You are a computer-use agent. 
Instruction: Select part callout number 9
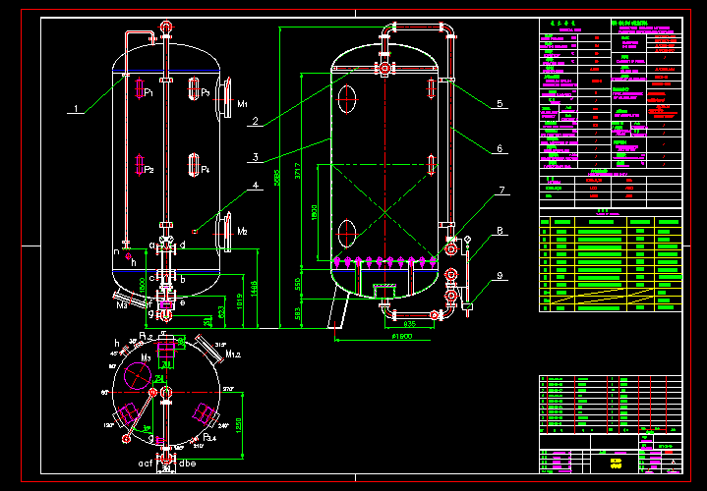tap(501, 276)
